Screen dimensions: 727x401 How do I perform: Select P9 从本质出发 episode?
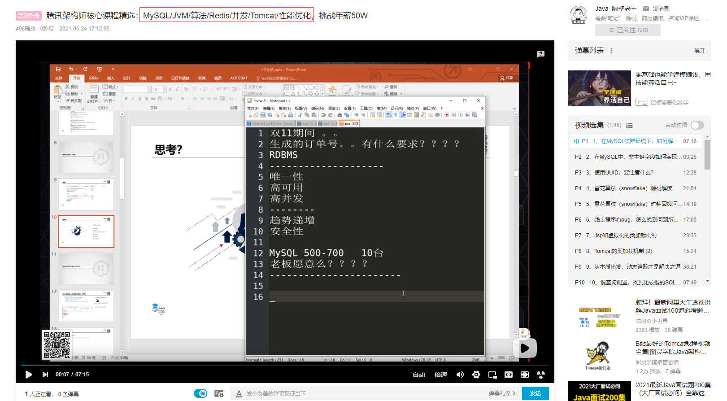coord(635,267)
